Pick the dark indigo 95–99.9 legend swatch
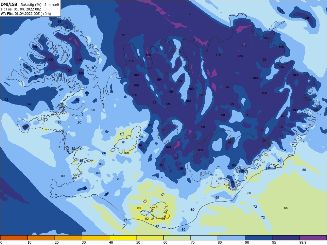327x245 pixels. click(286, 238)
